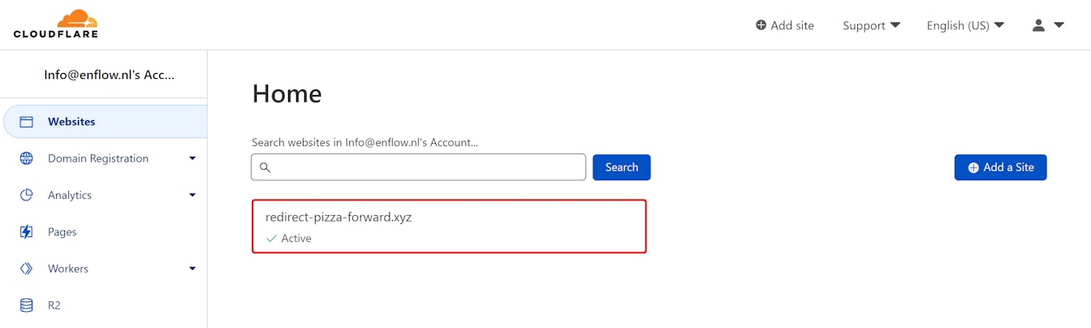The height and width of the screenshot is (328, 1091).
Task: Click Add site in the top bar
Action: 784,25
